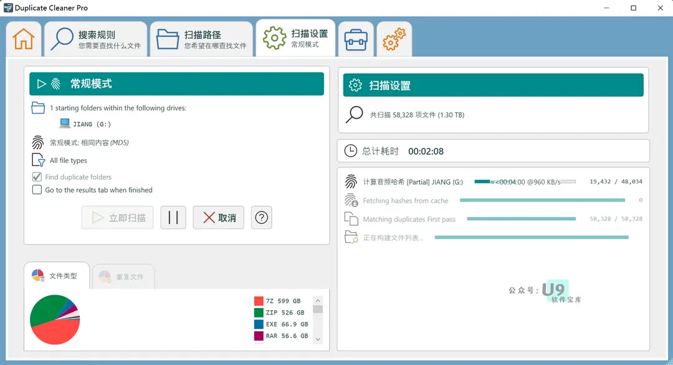Uncheck the Find duplicate folders option
673x365 pixels.
pos(36,177)
